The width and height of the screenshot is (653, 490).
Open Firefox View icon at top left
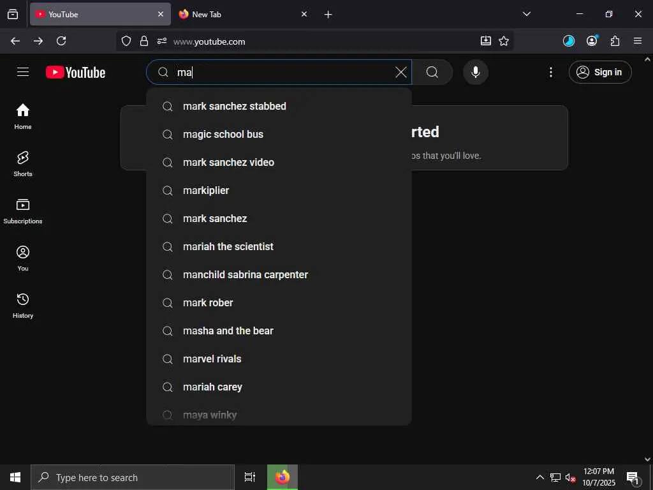pos(13,14)
